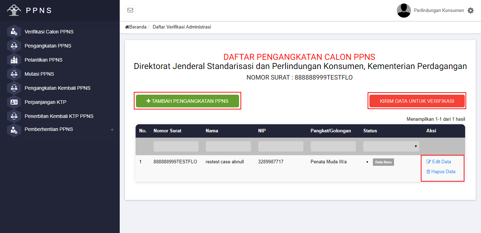Focus the Nomor Surat filter field
Viewport: 481px width, 233px height.
(176, 146)
